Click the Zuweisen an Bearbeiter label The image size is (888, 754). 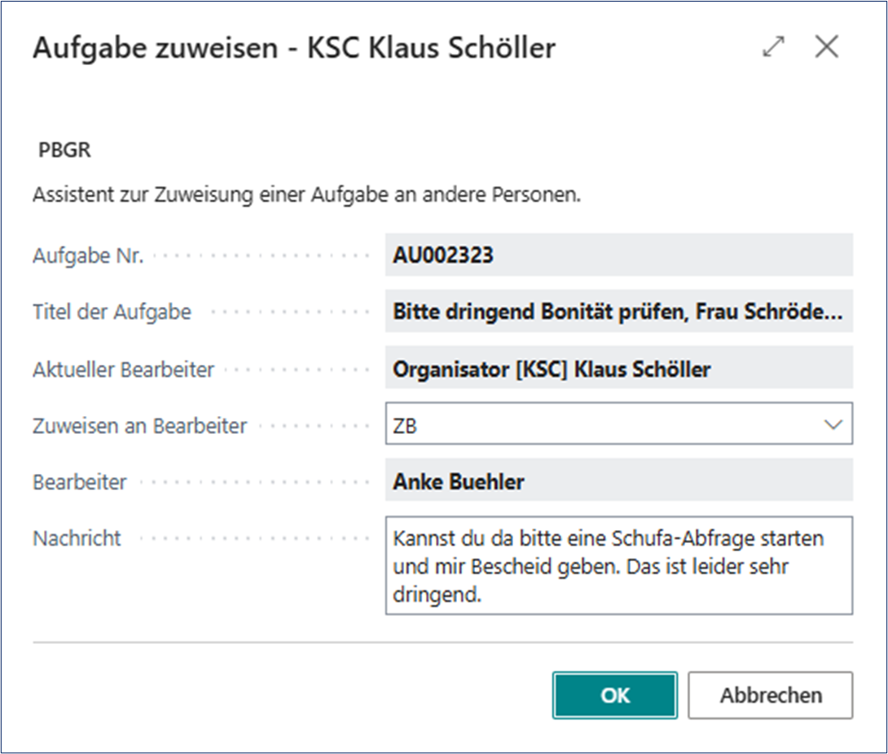coord(139,425)
